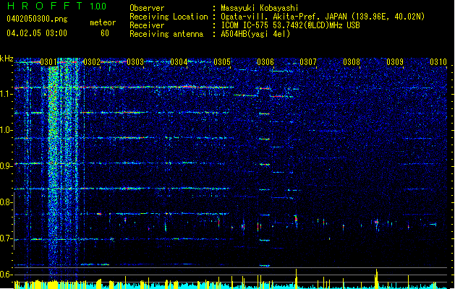Click the A504HB(yagi 4el) antenna text
Viewport: 455px width, 289px height.
(x=255, y=34)
